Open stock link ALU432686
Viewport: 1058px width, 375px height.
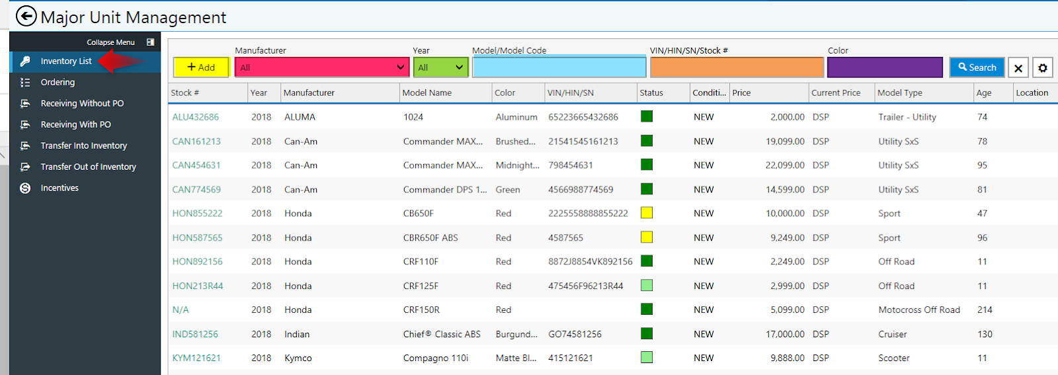click(195, 117)
